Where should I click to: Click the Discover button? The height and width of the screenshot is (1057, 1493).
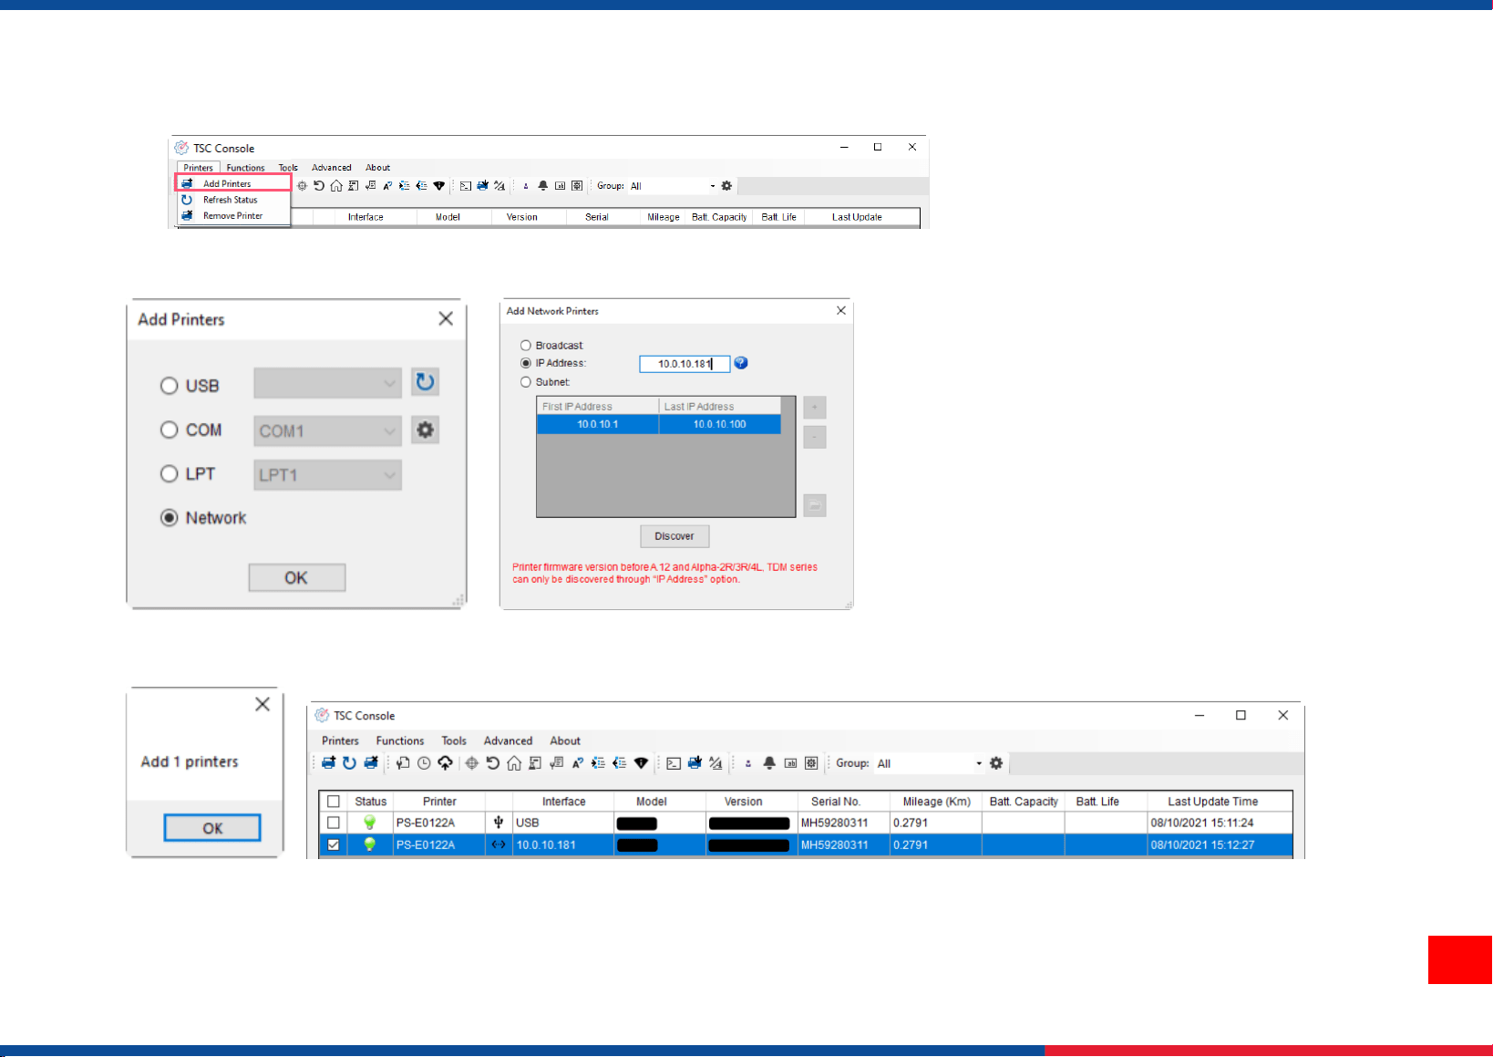(674, 536)
